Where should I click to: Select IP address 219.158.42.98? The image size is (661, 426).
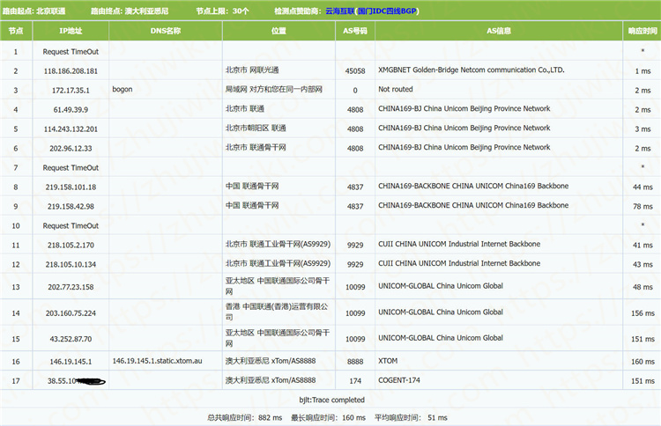coord(71,207)
